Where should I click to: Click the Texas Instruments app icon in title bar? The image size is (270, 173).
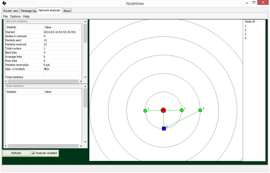4,3
